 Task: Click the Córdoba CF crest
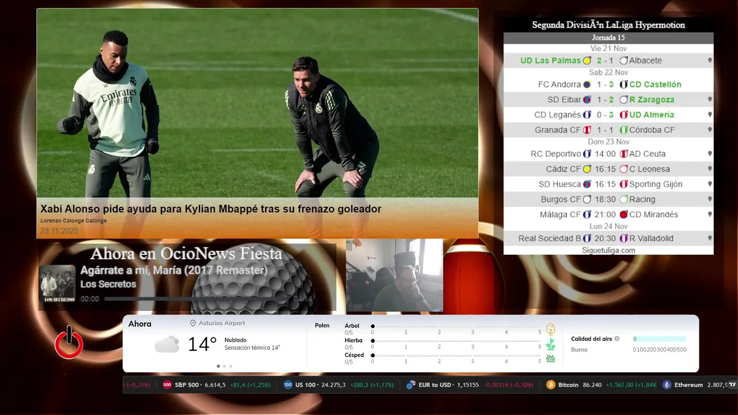click(623, 130)
